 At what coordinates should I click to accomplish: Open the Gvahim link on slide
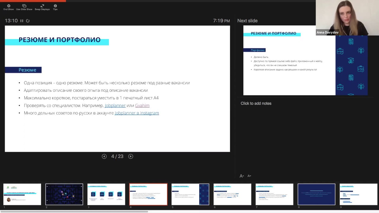[x=142, y=105]
